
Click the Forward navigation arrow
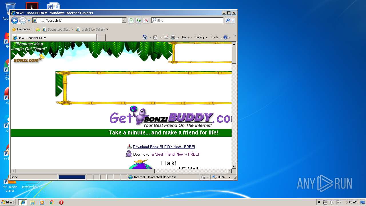click(23, 20)
